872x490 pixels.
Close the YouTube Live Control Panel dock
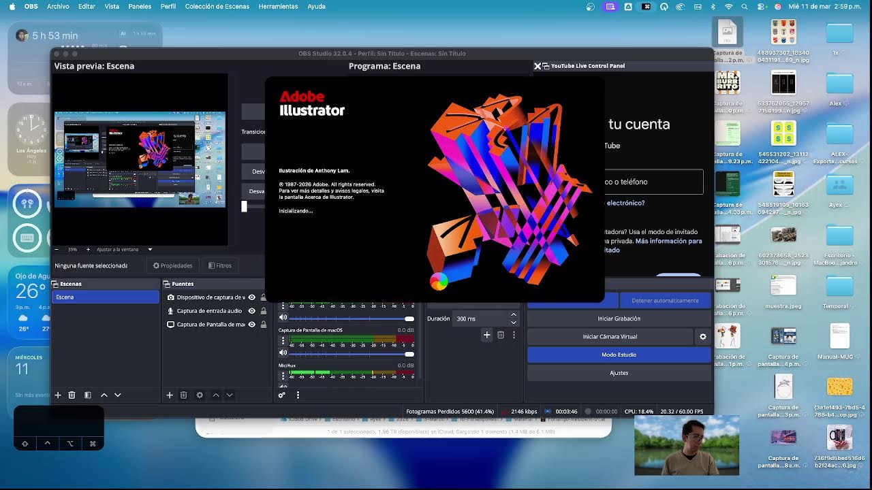[538, 66]
